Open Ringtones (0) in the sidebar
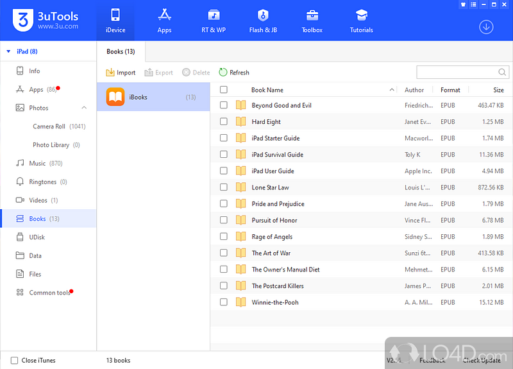This screenshot has width=513, height=369. click(49, 182)
